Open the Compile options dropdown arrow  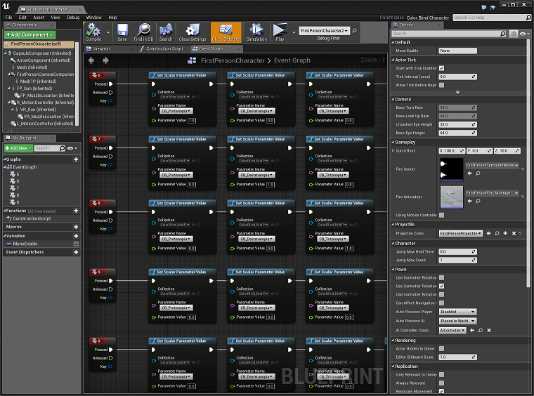pos(108,33)
